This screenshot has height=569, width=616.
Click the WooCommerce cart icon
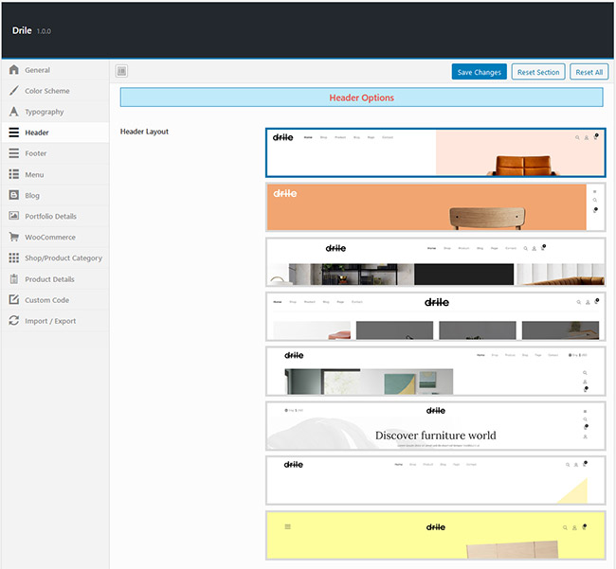(14, 237)
